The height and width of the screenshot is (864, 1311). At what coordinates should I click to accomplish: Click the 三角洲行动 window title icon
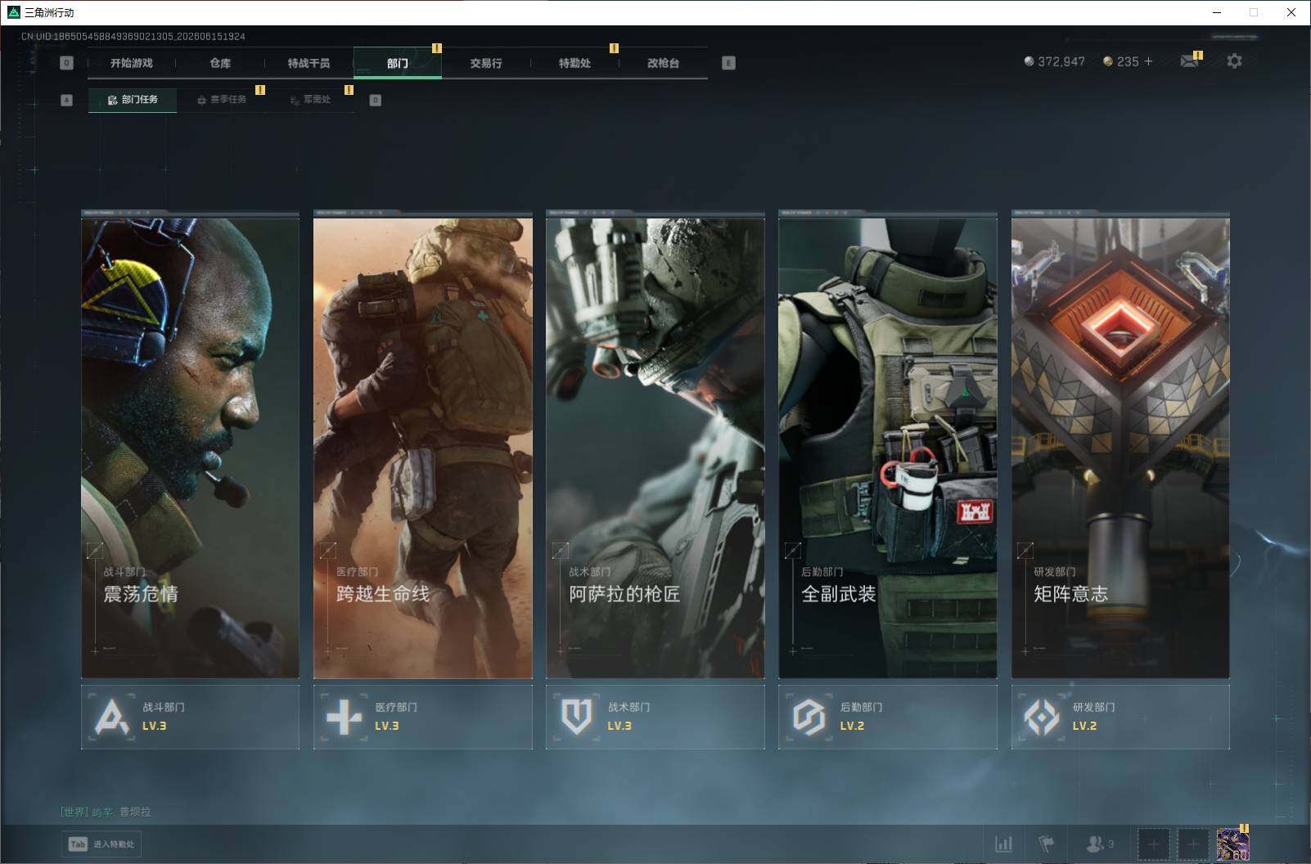coord(13,12)
